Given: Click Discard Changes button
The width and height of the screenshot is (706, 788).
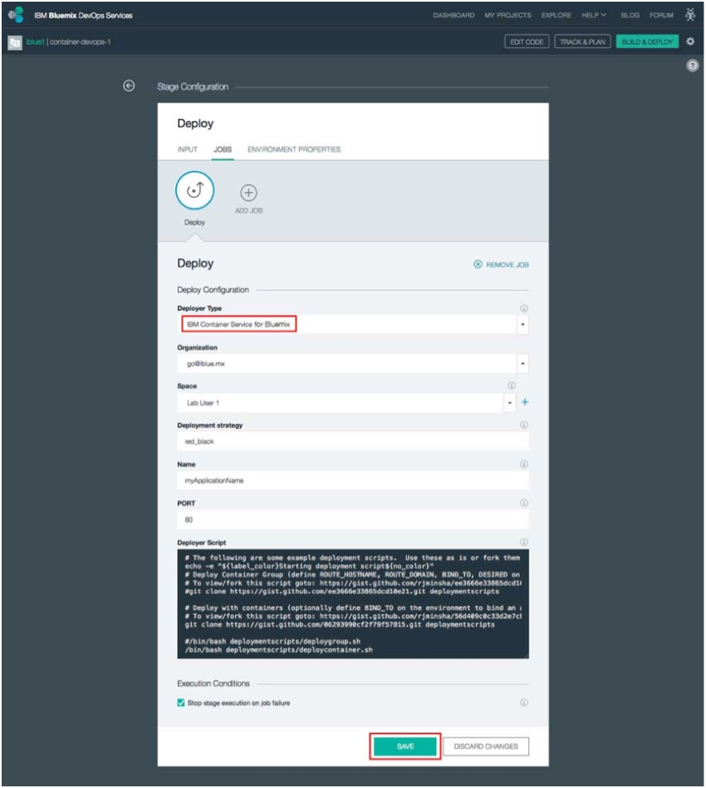Looking at the screenshot, I should tap(486, 746).
